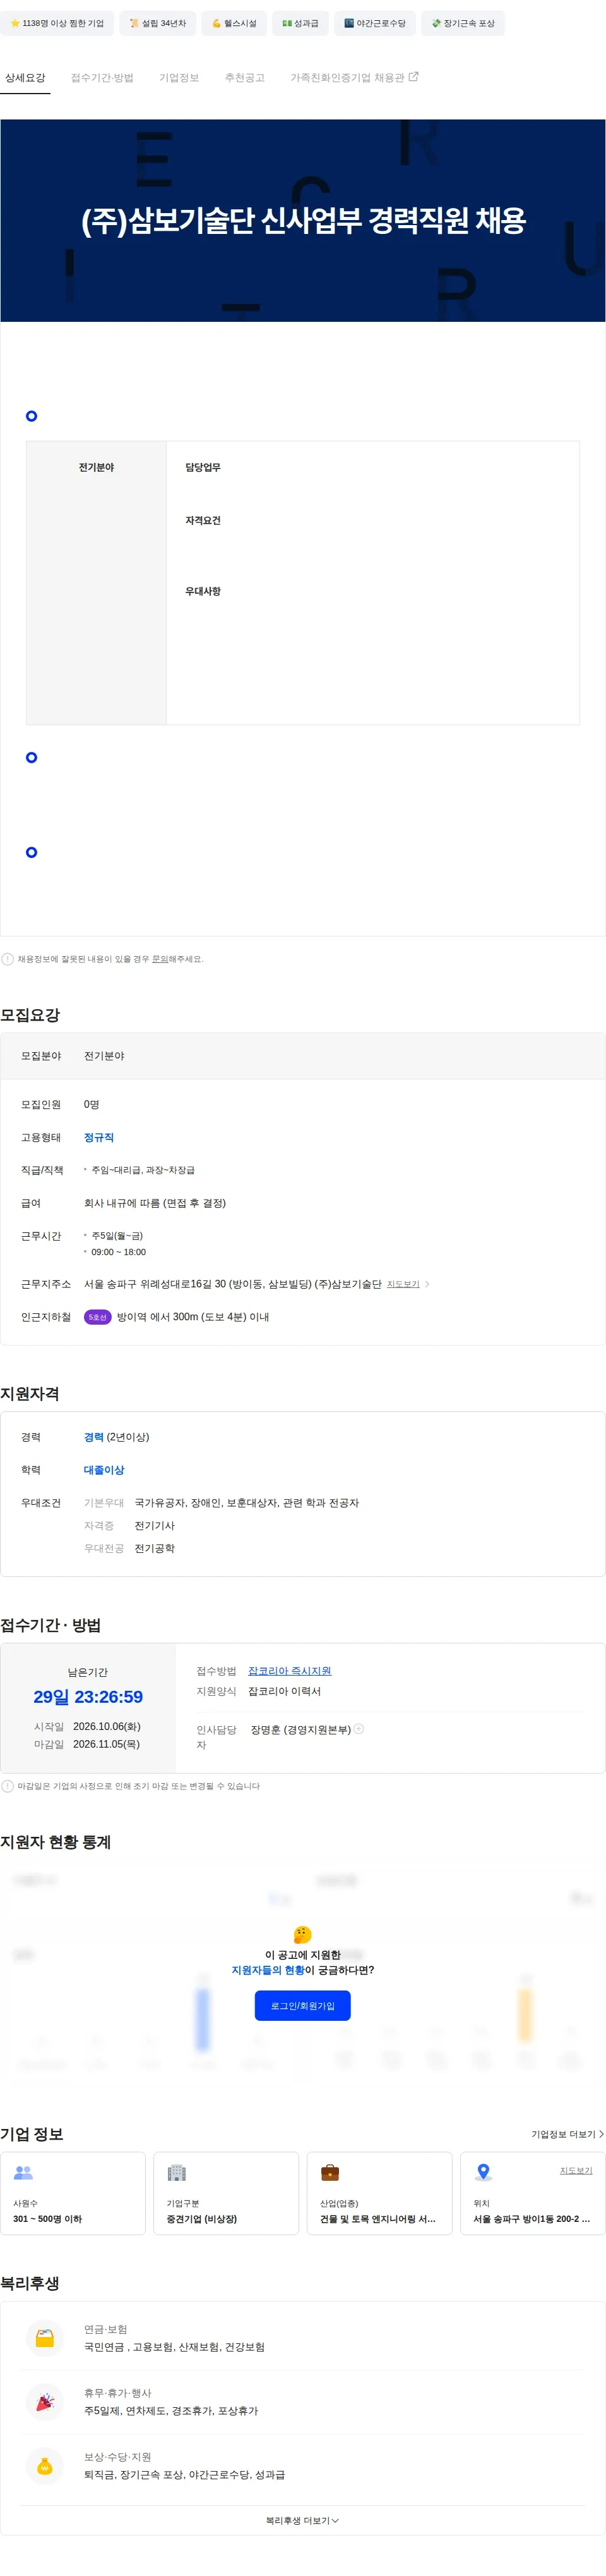
Task: Click the 로그인/회원가입 button
Action: click(x=302, y=2006)
